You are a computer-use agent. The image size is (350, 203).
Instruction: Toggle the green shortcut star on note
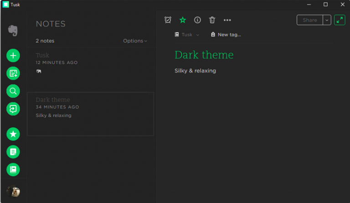[183, 20]
